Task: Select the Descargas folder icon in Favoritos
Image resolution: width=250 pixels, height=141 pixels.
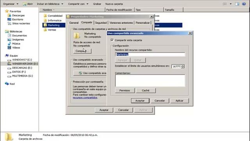Action: pos(9,15)
